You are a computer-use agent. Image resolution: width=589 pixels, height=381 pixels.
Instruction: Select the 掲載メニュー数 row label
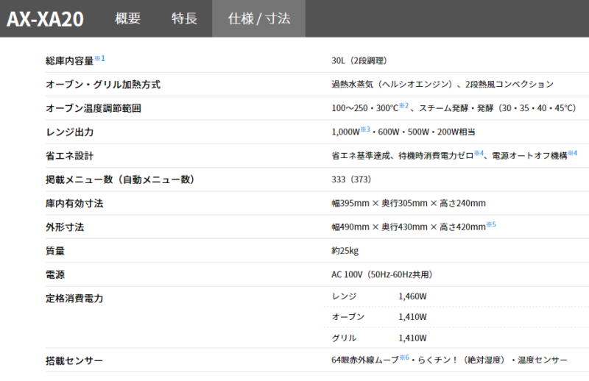(120, 179)
